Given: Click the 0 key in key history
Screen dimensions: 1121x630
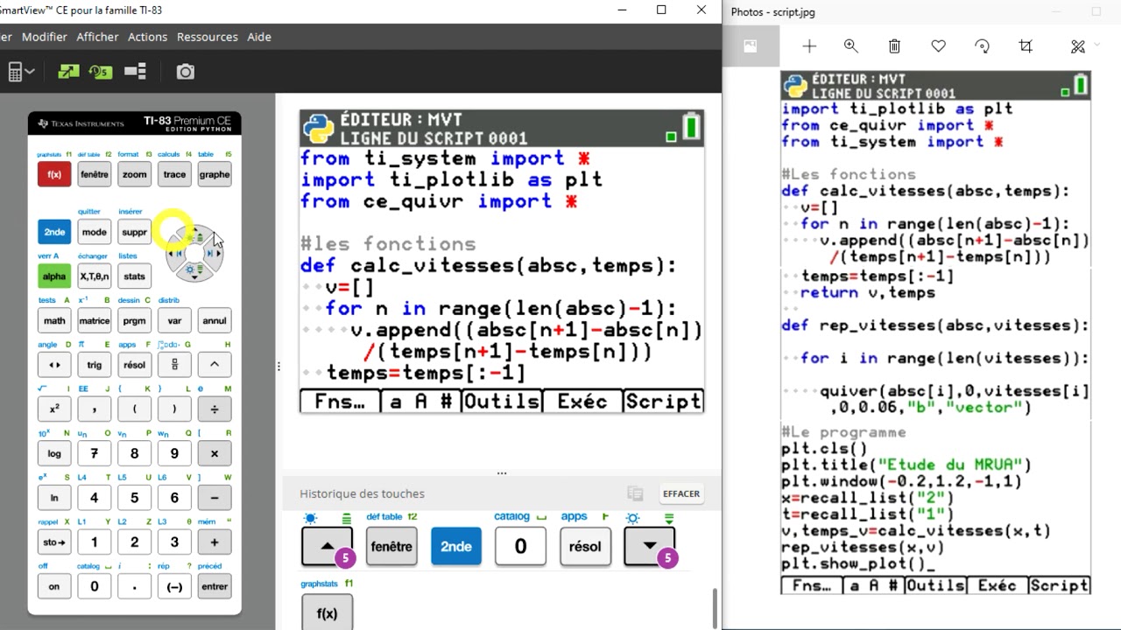Looking at the screenshot, I should pos(520,546).
